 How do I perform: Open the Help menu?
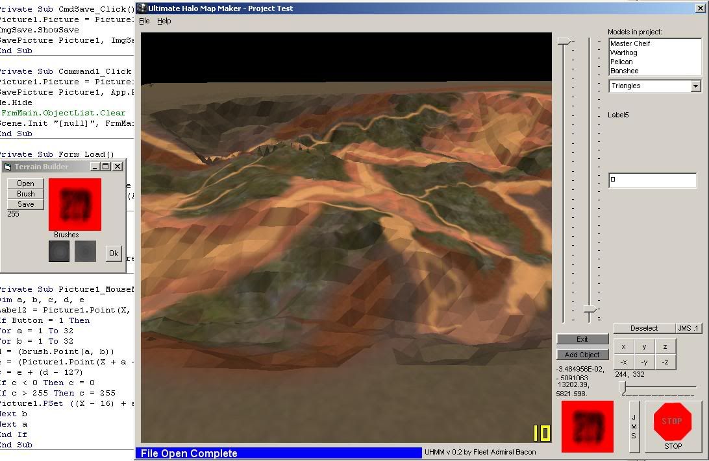point(164,21)
